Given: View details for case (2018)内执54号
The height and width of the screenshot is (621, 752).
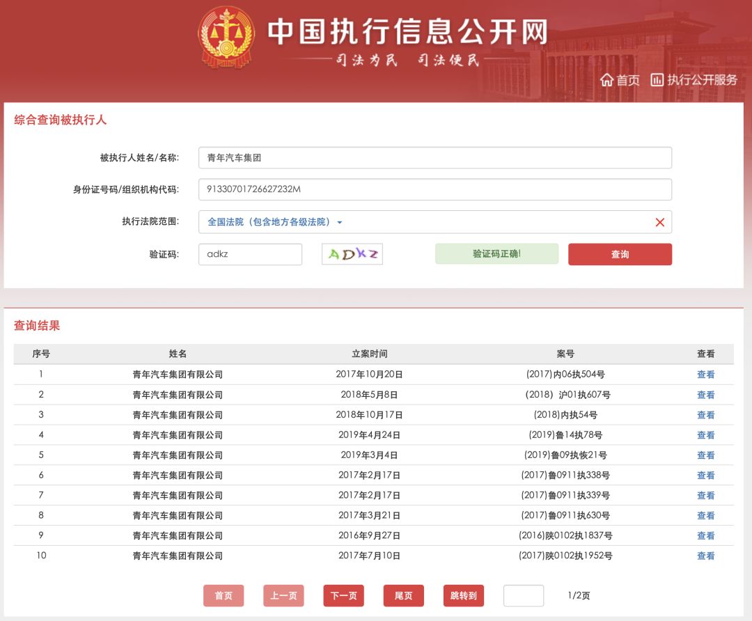Looking at the screenshot, I should pos(705,415).
